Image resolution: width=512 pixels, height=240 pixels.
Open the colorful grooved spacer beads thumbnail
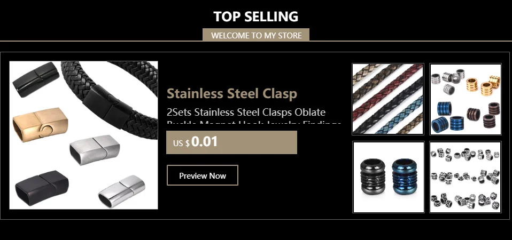pyautogui.click(x=465, y=99)
